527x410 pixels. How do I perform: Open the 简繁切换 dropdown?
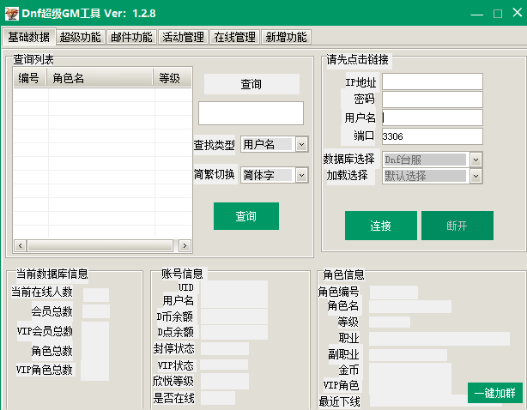coord(301,174)
